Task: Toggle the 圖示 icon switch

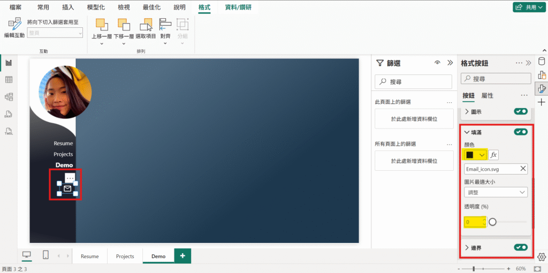Action: coord(520,111)
